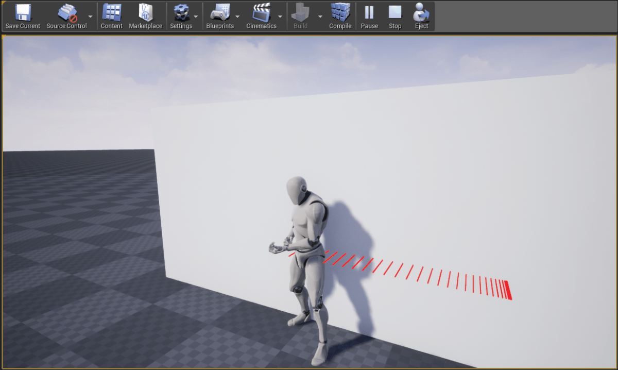
Task: Open the Settings dropdown arrow
Action: click(x=196, y=15)
